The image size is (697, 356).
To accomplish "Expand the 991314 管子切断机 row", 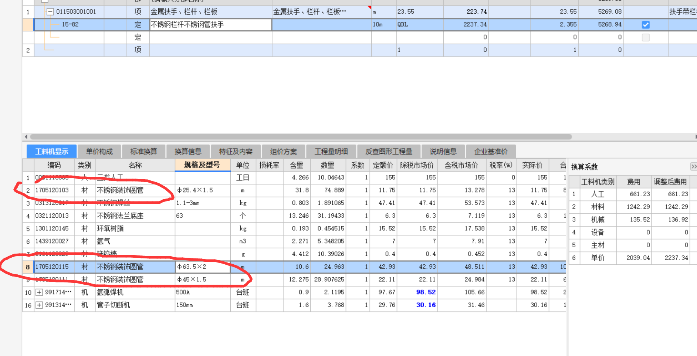I will [39, 305].
